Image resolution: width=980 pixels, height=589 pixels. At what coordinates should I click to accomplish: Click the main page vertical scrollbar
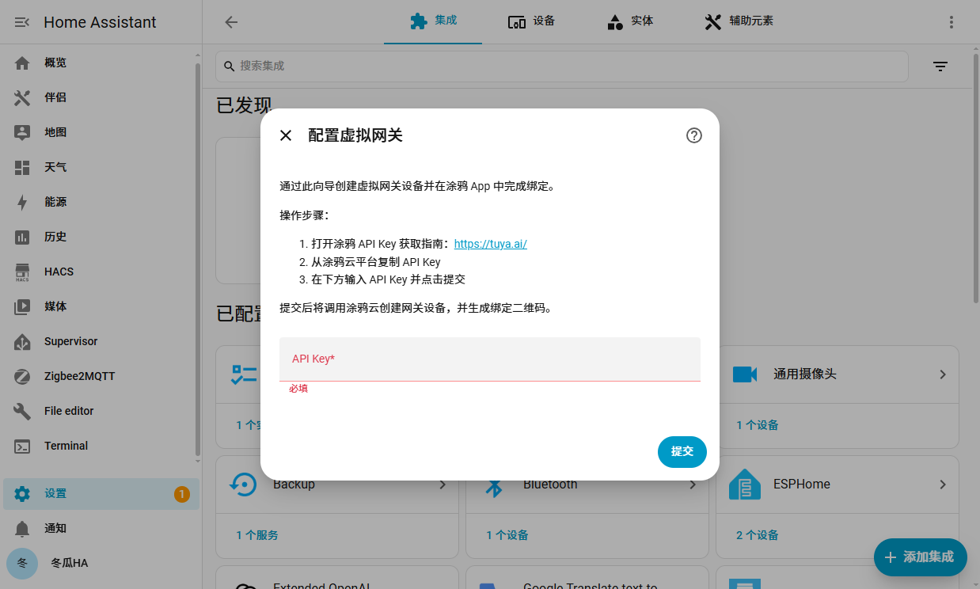coord(975,180)
